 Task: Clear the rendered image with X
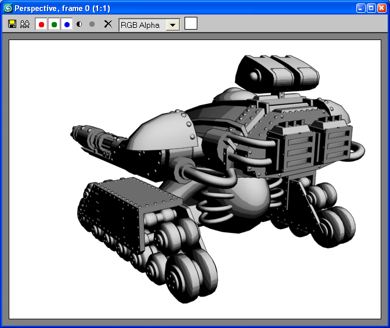(x=108, y=24)
